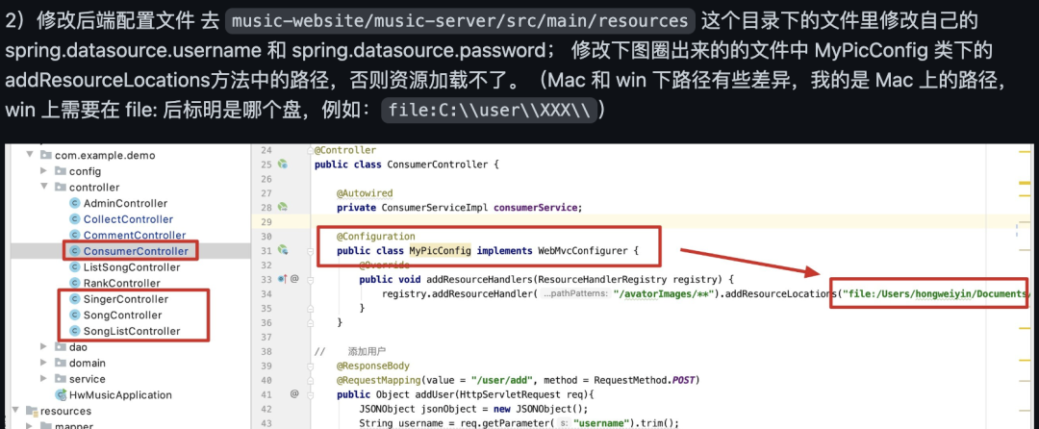Screen dimensions: 1039x429
Task: Click the class icon beside SingerController
Action: [x=75, y=299]
